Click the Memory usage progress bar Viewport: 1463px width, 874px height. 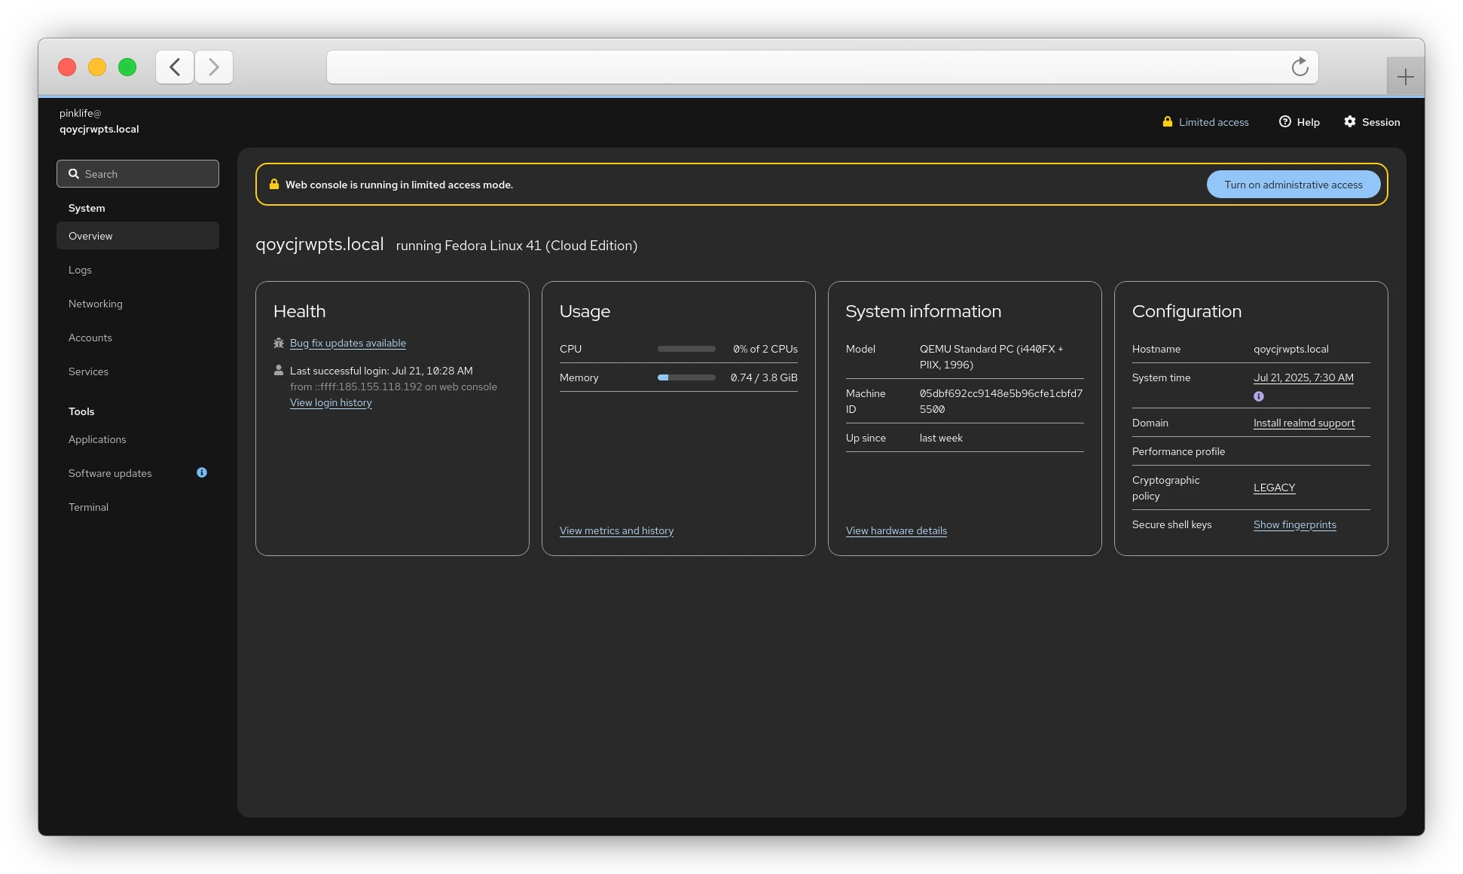point(686,377)
